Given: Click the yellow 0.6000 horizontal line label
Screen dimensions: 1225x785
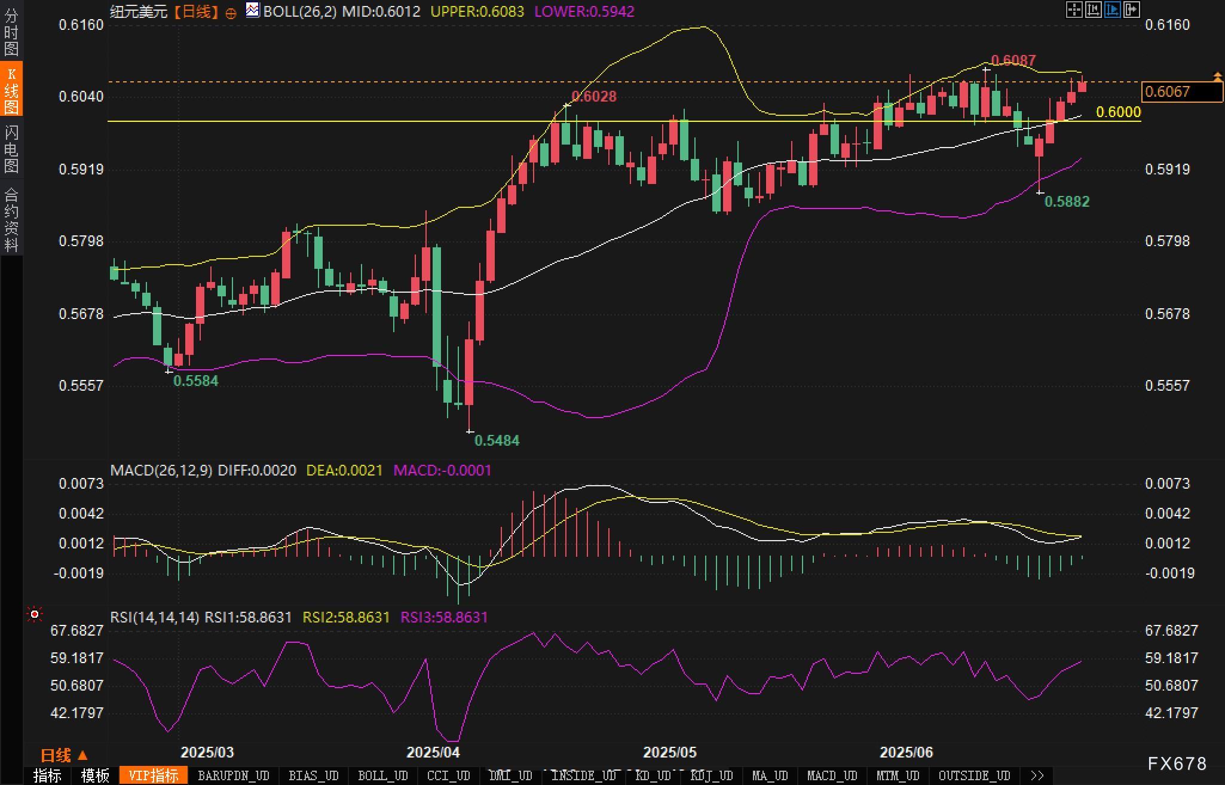Looking at the screenshot, I should click(x=1118, y=112).
